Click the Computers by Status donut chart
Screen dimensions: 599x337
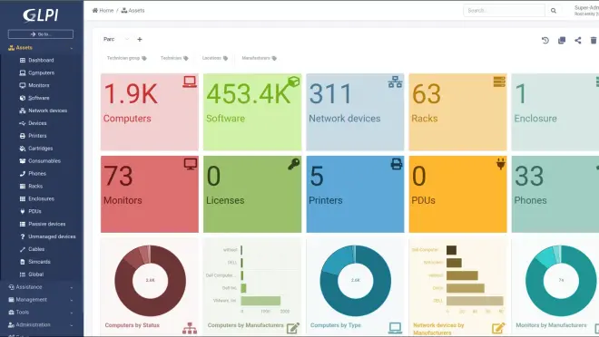[150, 281]
